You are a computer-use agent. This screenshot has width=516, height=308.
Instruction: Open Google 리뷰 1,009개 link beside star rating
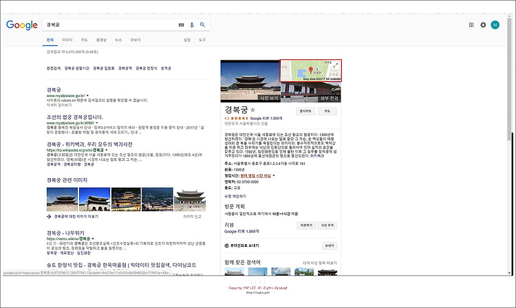point(266,118)
